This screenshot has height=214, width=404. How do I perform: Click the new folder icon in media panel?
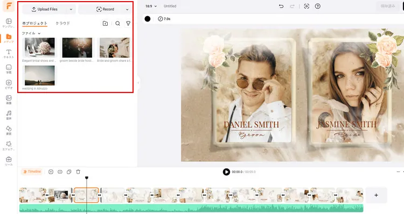point(105,24)
